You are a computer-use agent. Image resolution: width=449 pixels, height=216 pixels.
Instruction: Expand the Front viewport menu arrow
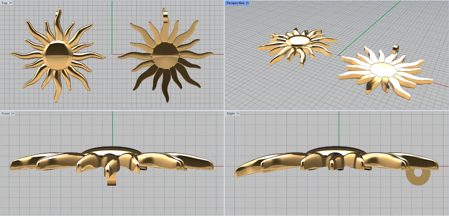coord(13,114)
